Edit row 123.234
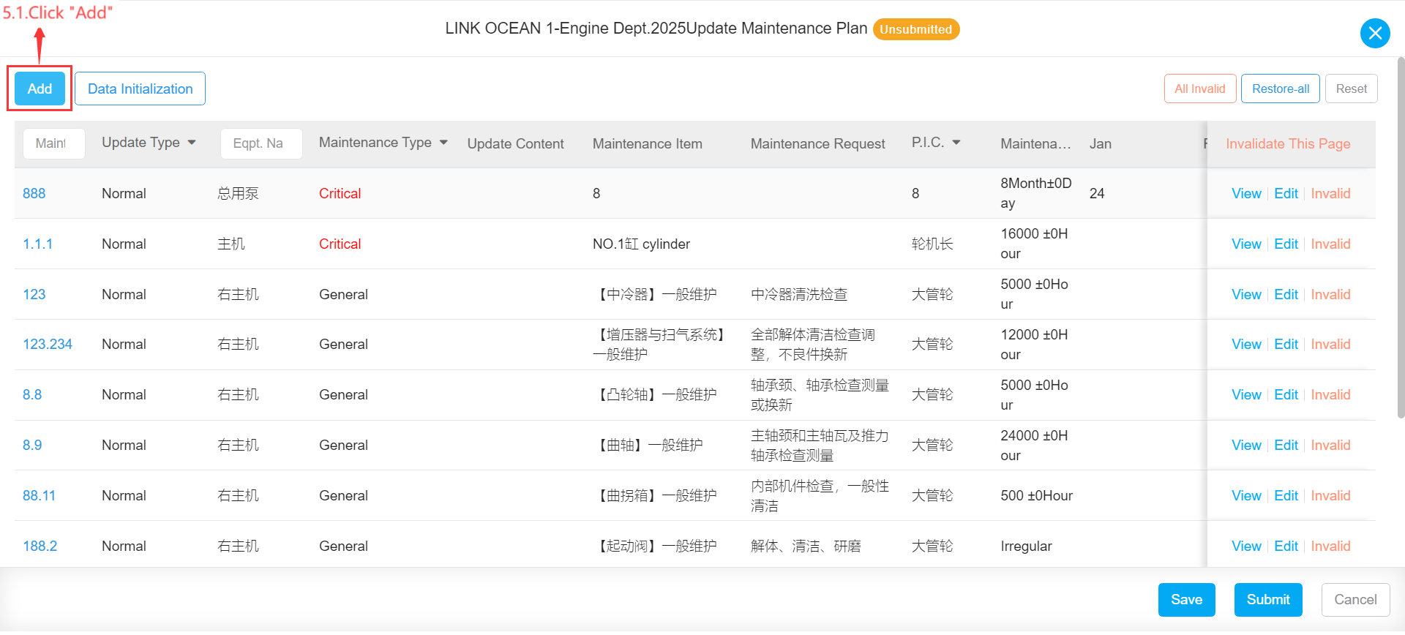The image size is (1405, 635). (1286, 345)
